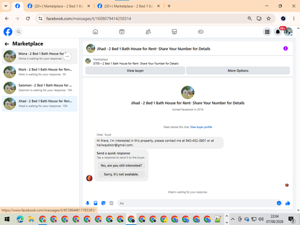This screenshot has height=225, width=300.
Task: Click the install app icon in address bar
Action: pyautogui.click(x=259, y=19)
